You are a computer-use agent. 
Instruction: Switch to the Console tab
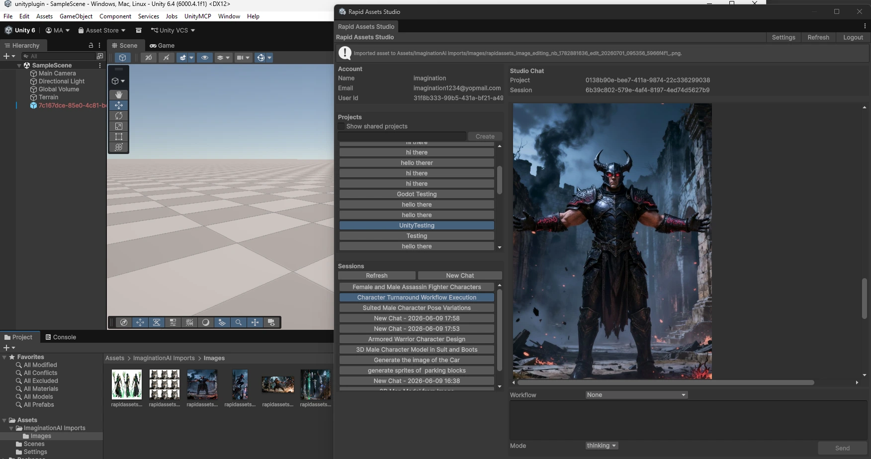(x=61, y=337)
